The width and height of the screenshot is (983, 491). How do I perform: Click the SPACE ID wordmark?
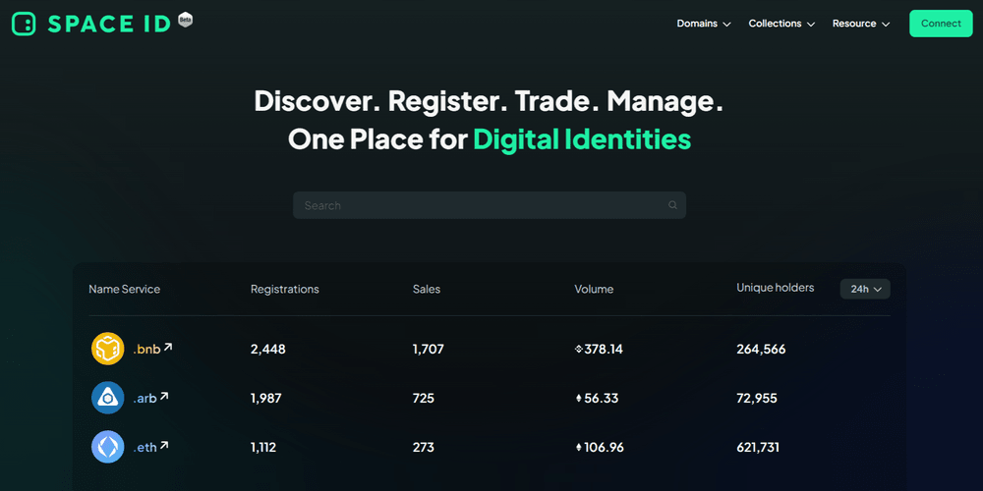[109, 24]
